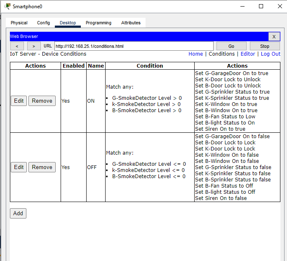Viewport: 287px width, 261px height.
Task: Select 'k-SmokeDetector Level <= 0' text
Action: click(x=148, y=170)
